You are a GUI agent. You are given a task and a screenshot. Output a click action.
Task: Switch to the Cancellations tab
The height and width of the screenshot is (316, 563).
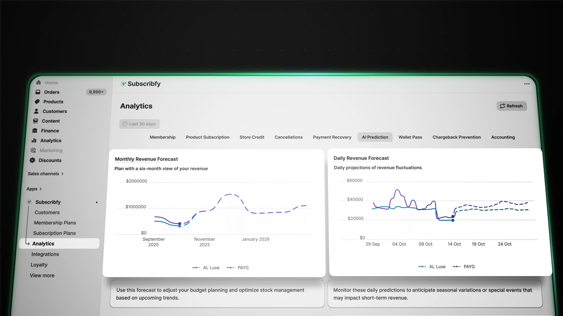click(x=288, y=137)
